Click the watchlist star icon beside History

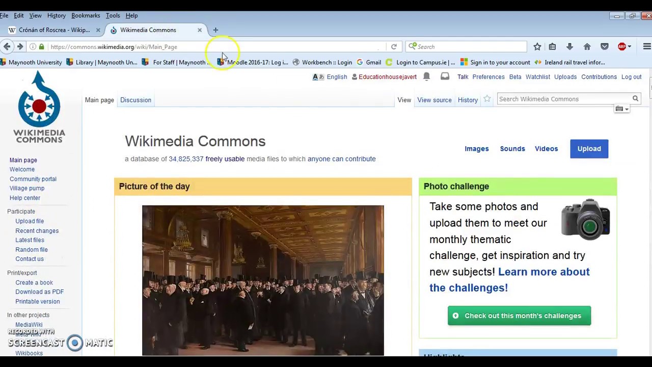point(487,99)
